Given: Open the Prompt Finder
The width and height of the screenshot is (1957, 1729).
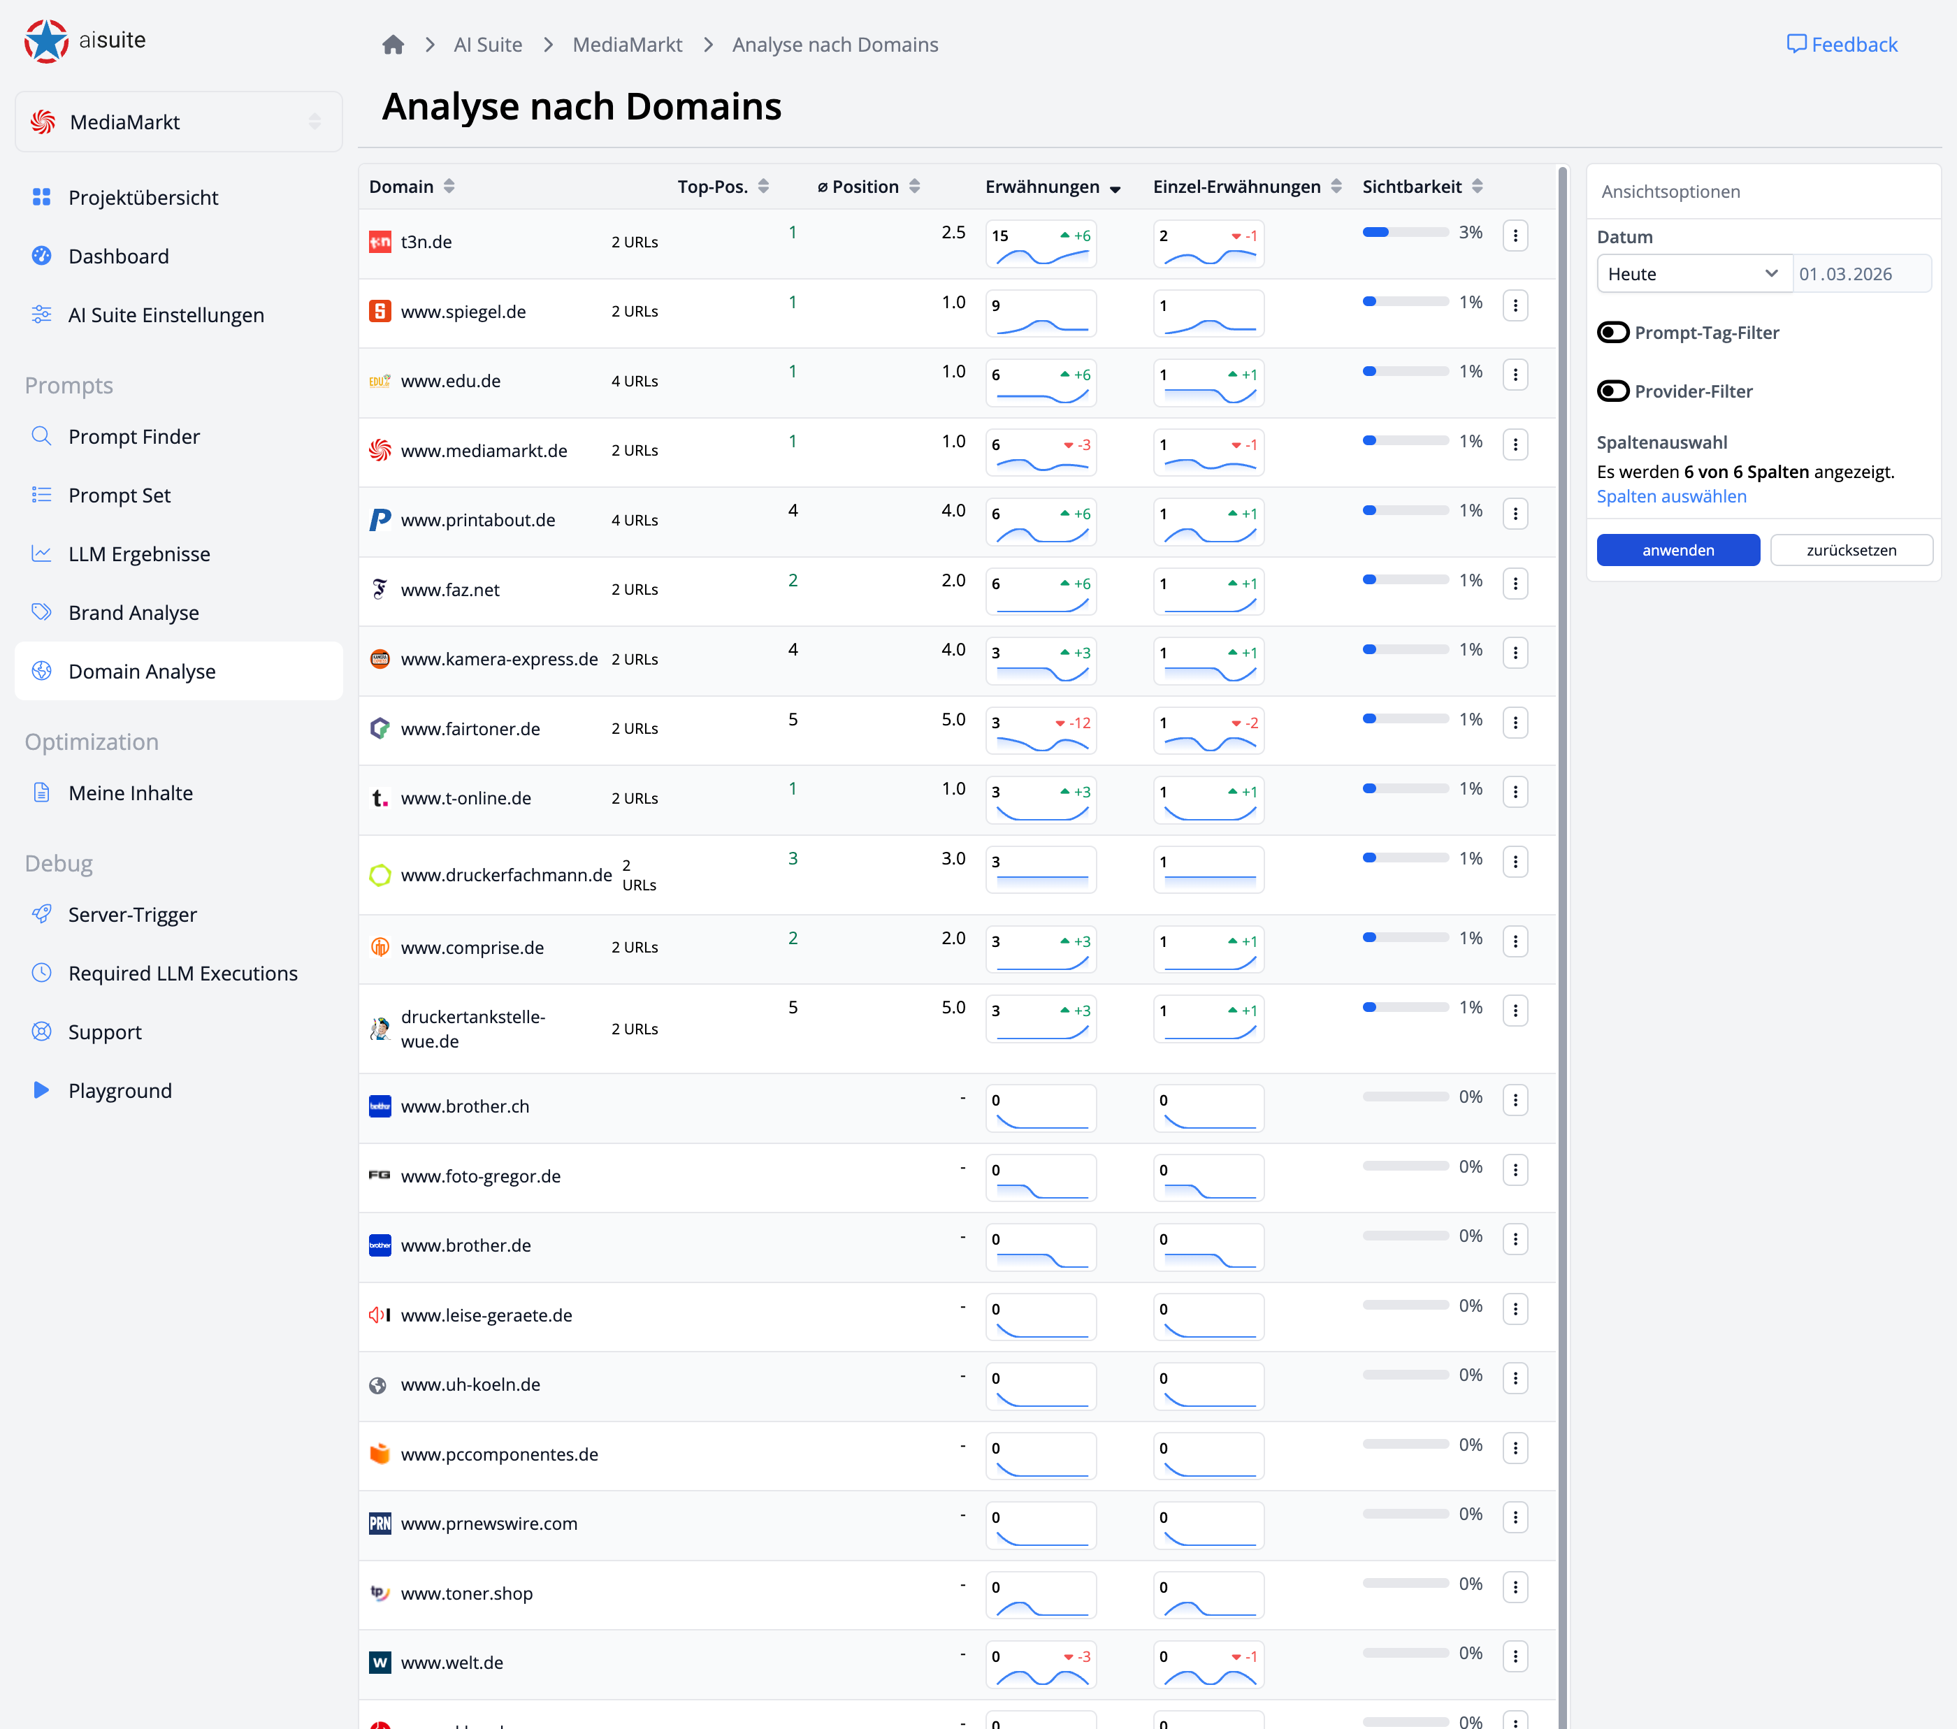Looking at the screenshot, I should tap(134, 437).
